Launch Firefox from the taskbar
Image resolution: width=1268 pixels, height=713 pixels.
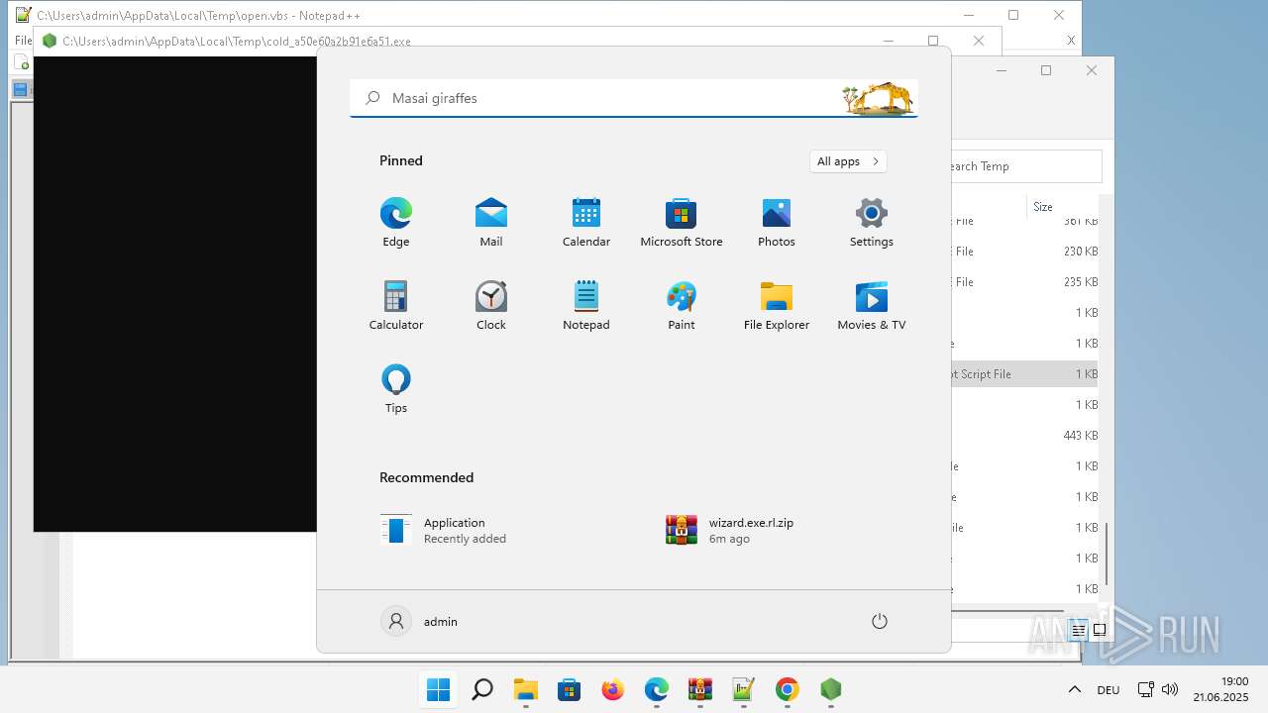[x=613, y=689]
